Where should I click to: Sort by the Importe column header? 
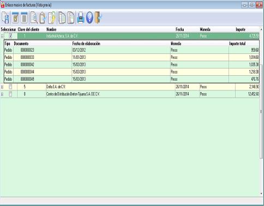241,29
